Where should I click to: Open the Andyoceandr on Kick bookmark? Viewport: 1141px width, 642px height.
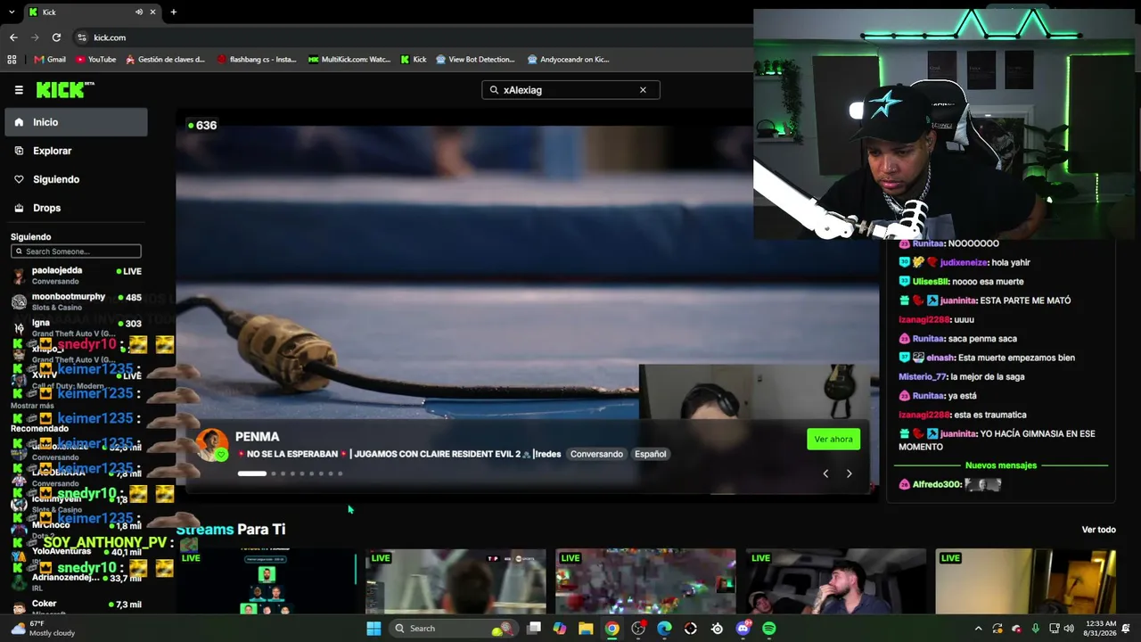[x=569, y=60]
